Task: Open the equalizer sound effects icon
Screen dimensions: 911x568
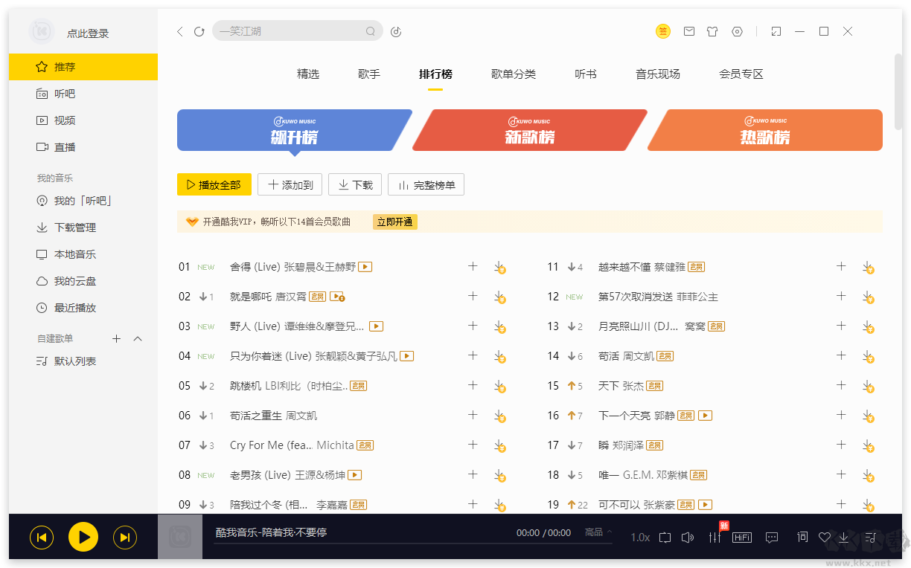Action: click(715, 537)
